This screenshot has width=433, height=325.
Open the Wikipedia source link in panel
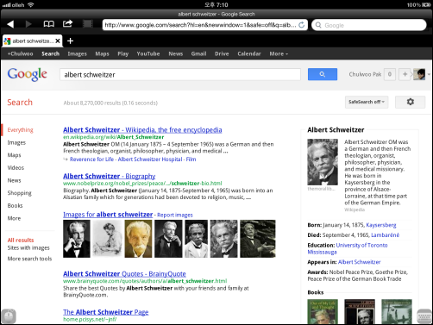[355, 209]
